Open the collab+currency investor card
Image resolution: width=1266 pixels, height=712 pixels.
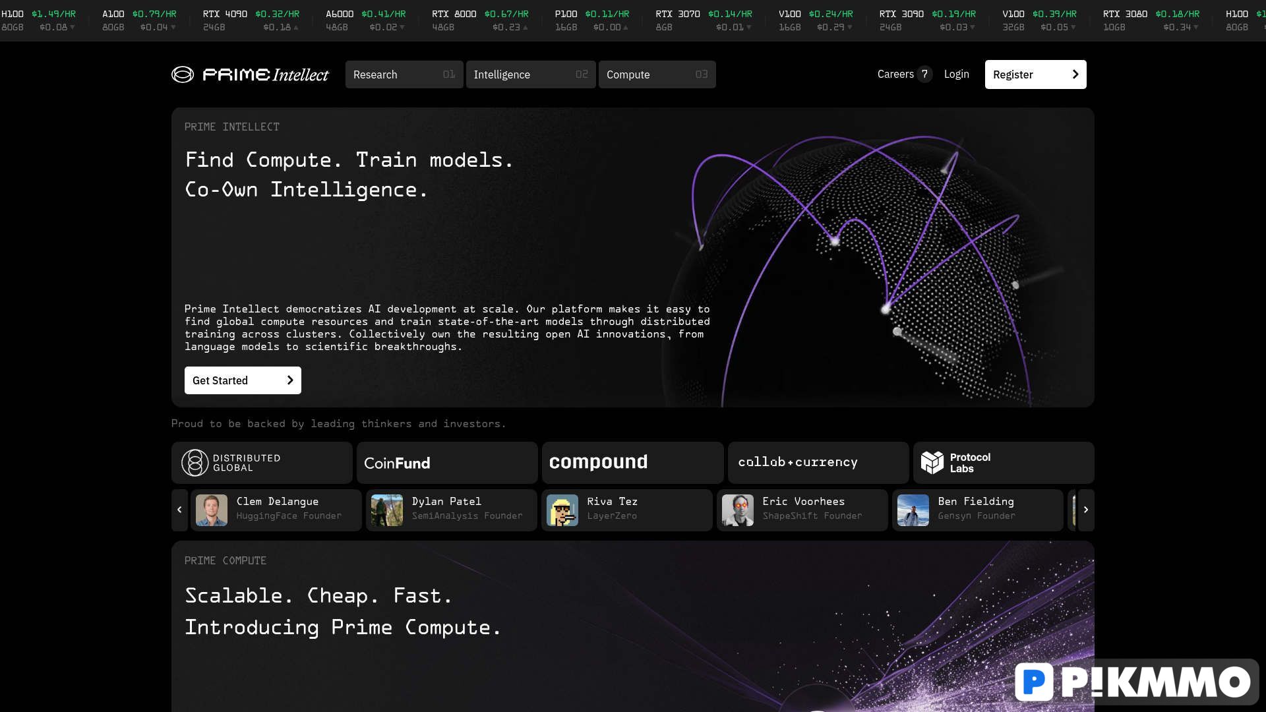point(818,463)
